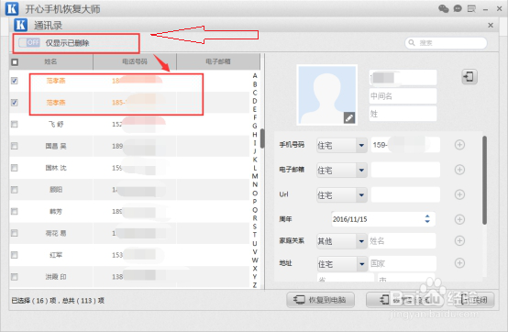Click the 中间名 input field
The width and height of the screenshot is (508, 332).
403,96
